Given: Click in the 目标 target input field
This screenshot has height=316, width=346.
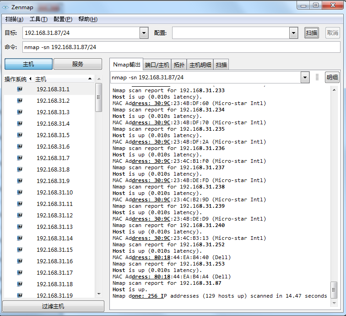Looking at the screenshot, I should [x=81, y=33].
